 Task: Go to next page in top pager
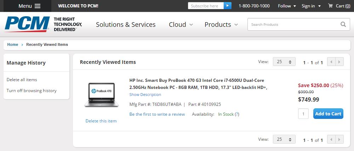339,62
